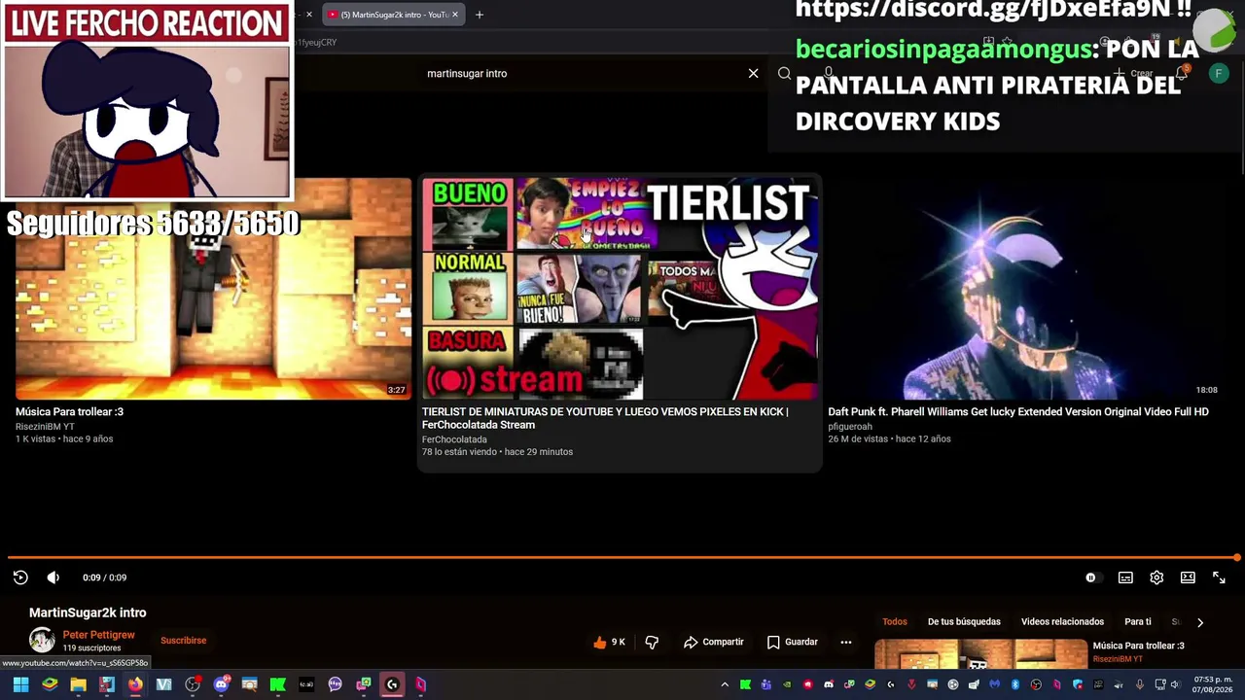
Task: Click the FerChocolatada channel name
Action: click(454, 439)
